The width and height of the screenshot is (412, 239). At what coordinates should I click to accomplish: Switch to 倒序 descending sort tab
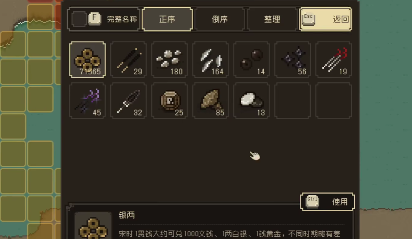(x=220, y=19)
